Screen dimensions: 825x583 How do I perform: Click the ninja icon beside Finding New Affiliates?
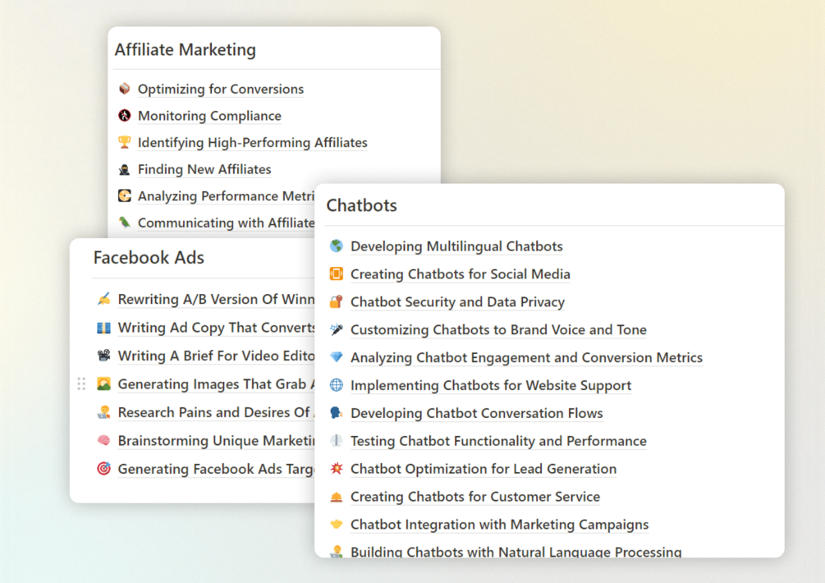point(125,169)
